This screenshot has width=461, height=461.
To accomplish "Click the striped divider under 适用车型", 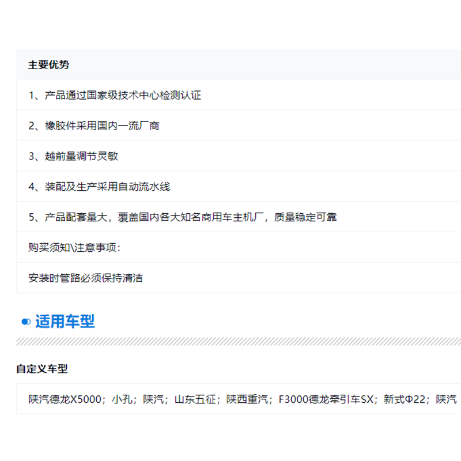I will tap(231, 341).
